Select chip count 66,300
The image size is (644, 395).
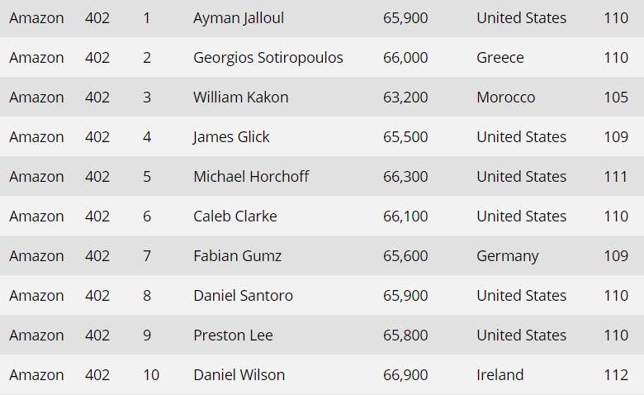tap(405, 177)
